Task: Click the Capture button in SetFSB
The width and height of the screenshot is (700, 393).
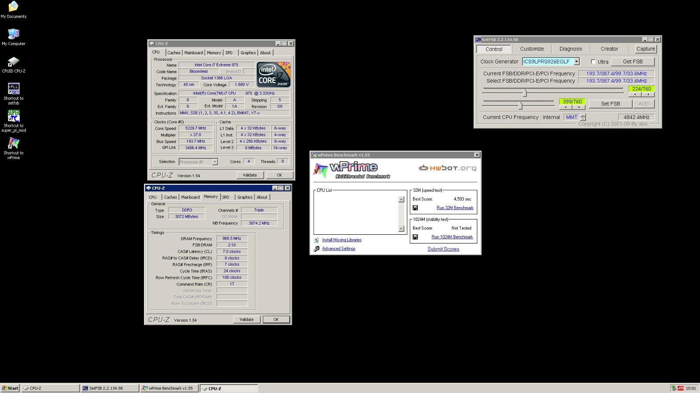Action: pos(645,49)
